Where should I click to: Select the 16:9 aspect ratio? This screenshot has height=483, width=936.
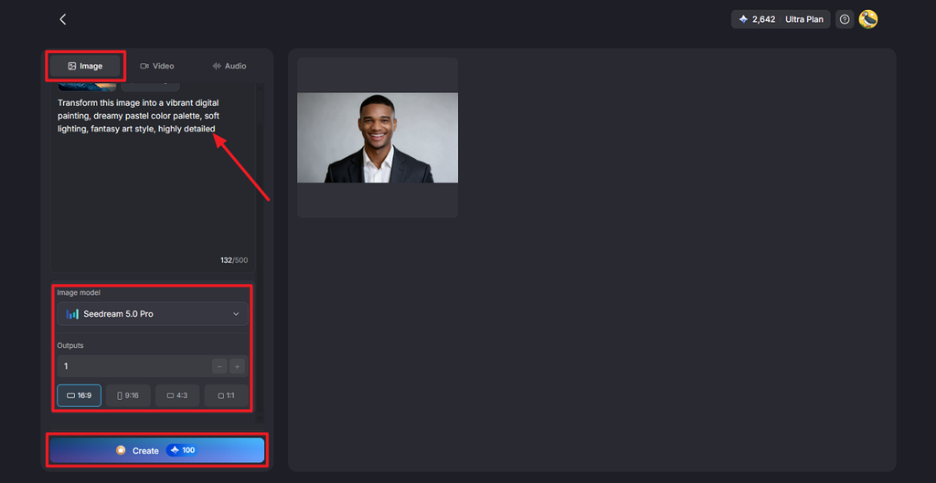tap(80, 395)
